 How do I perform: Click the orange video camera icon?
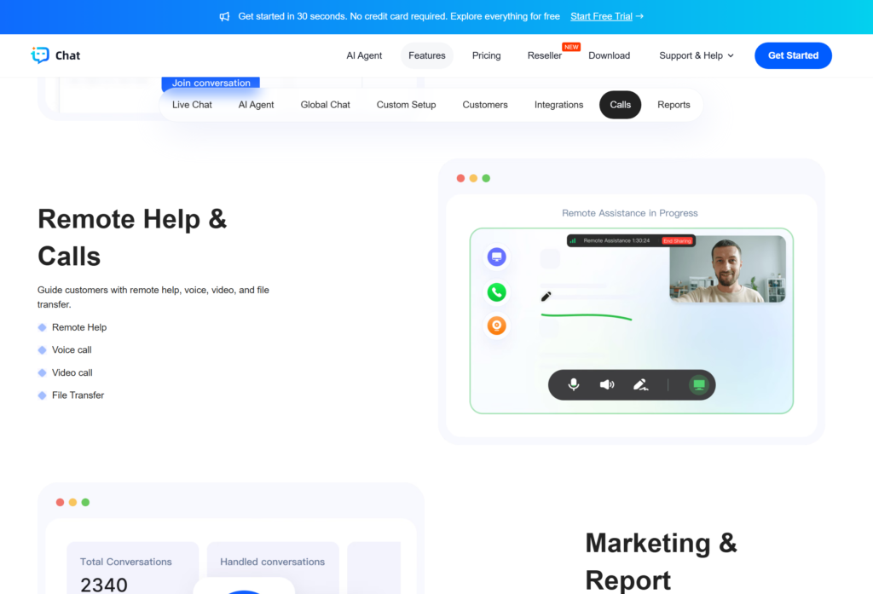[497, 325]
